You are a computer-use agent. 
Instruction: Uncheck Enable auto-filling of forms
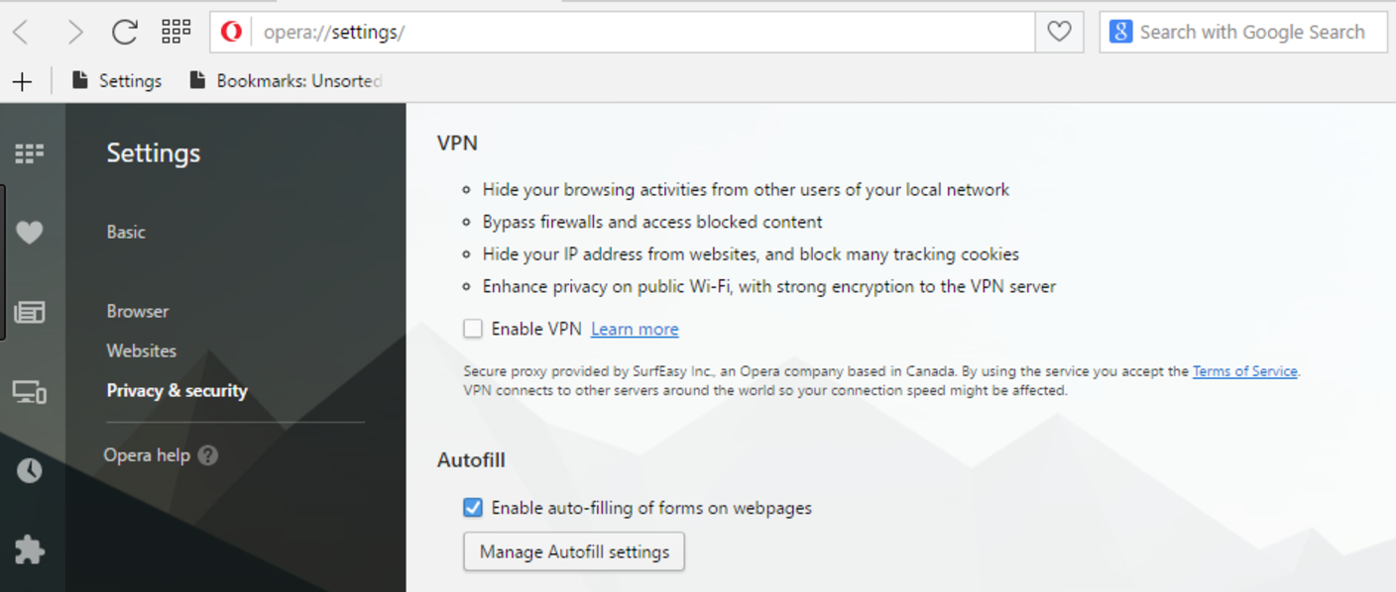coord(473,508)
